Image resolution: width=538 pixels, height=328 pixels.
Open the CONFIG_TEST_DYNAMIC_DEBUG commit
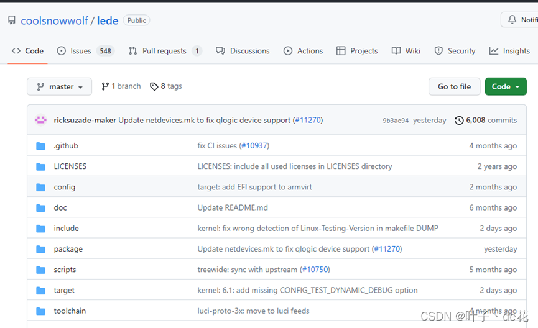(x=307, y=290)
